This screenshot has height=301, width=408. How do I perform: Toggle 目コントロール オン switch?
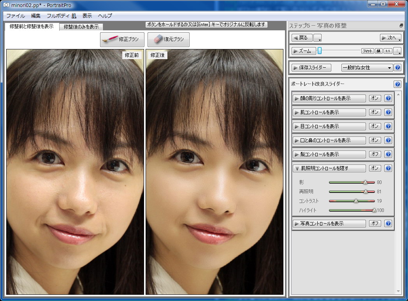click(375, 126)
